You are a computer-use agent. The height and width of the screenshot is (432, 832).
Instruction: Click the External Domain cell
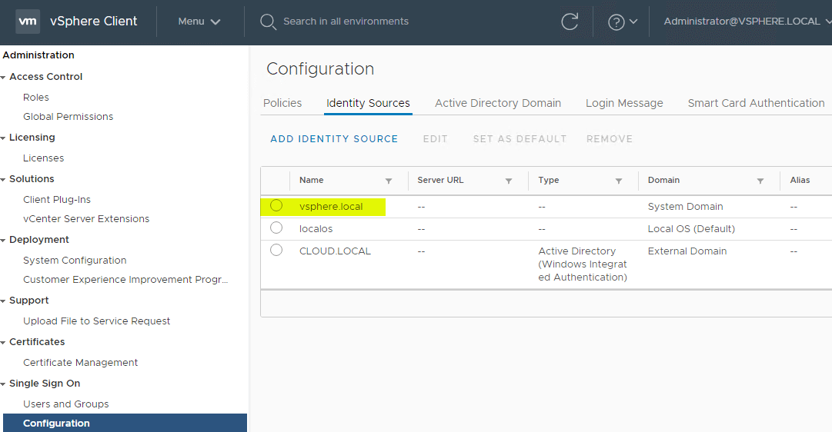point(687,251)
